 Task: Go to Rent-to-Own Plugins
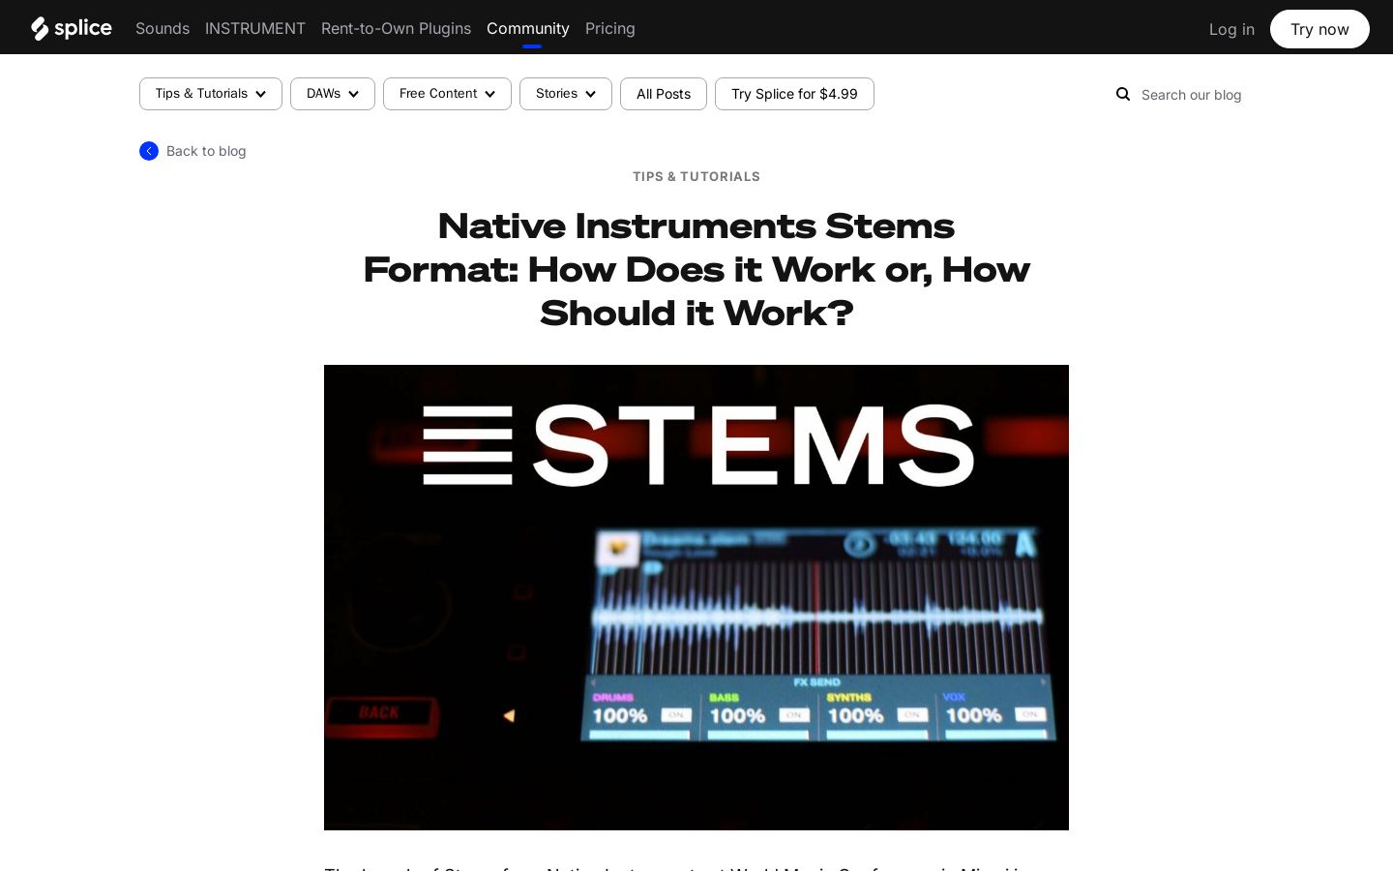(x=396, y=28)
